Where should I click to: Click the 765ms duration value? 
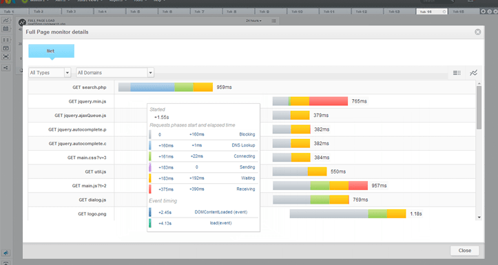pyautogui.click(x=360, y=101)
